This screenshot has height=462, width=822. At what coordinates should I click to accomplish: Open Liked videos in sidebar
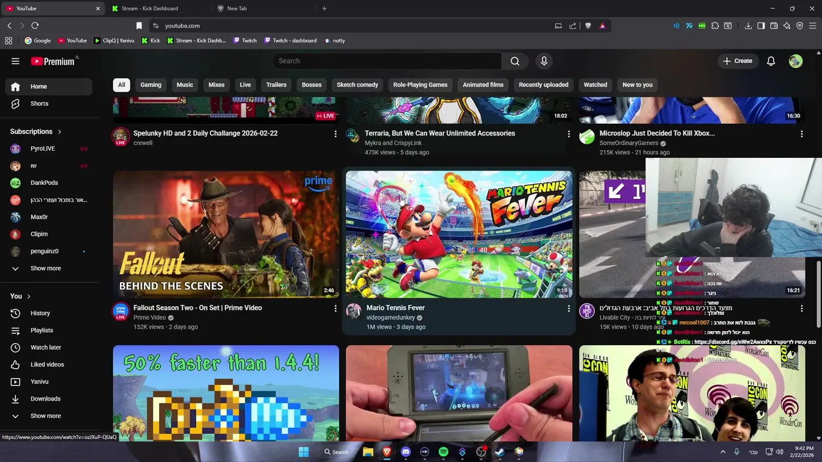click(49, 364)
